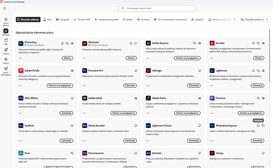273x168 pixels.
Task: Click desktop platform icon on Photoshop card
Action: pos(62,43)
